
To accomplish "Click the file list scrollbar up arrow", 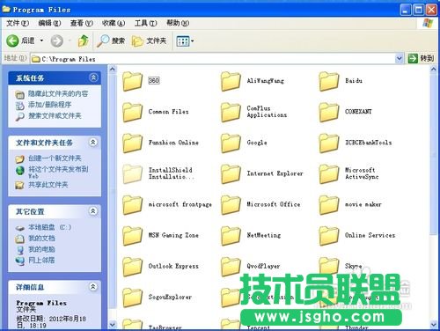I will click(x=434, y=70).
